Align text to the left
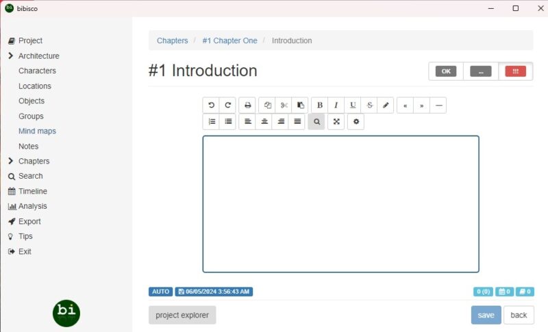548x332 pixels. [247, 121]
